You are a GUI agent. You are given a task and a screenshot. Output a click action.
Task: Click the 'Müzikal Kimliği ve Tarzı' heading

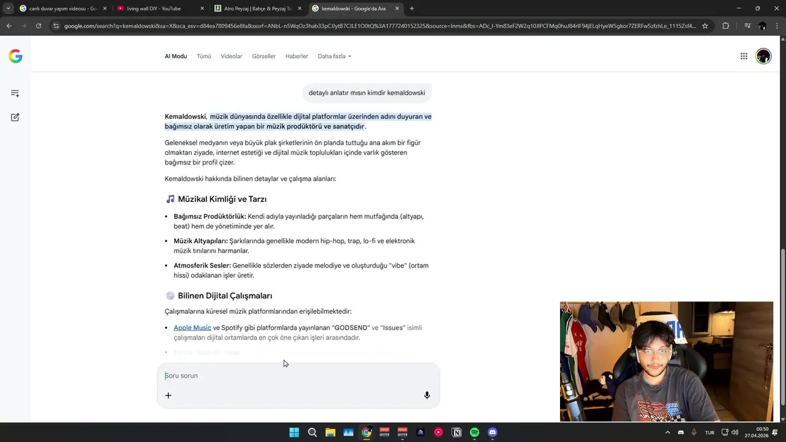[222, 199]
